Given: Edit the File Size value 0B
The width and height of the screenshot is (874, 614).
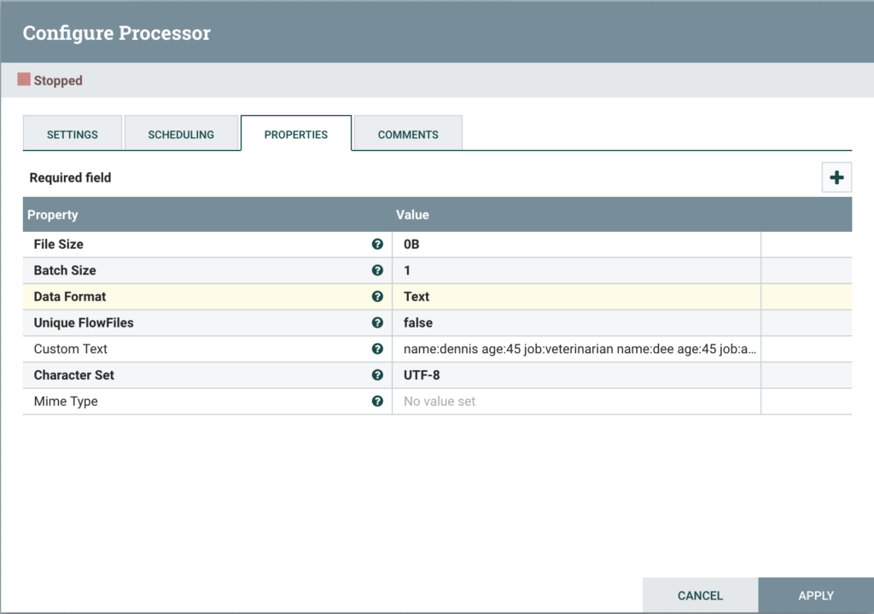Looking at the screenshot, I should pyautogui.click(x=576, y=244).
